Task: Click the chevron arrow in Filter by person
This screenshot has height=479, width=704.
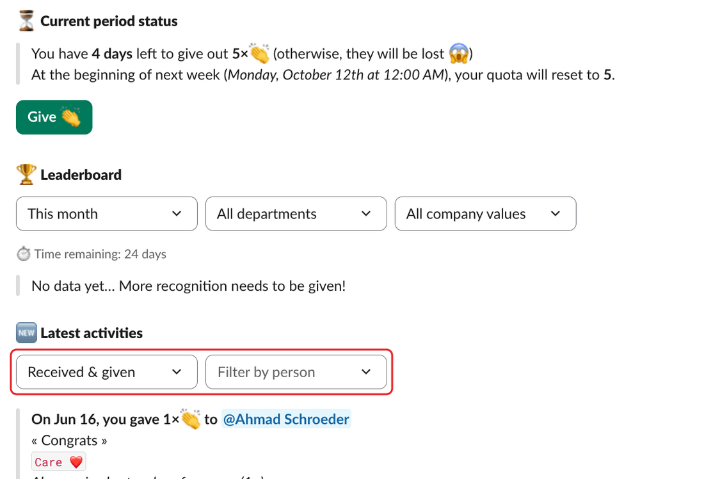Action: (x=366, y=372)
